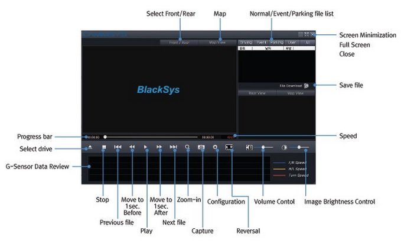Screen dimensions: 401x243
Task: Open Map View next to Front / Rear
Action: tap(217, 43)
